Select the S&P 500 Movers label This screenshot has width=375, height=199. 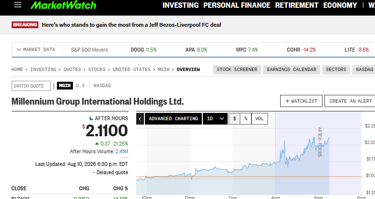pyautogui.click(x=89, y=50)
